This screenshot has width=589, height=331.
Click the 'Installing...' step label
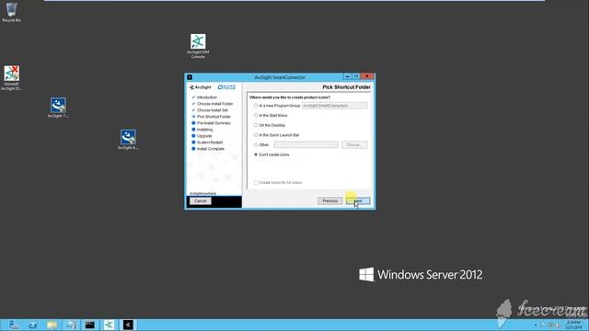point(205,130)
